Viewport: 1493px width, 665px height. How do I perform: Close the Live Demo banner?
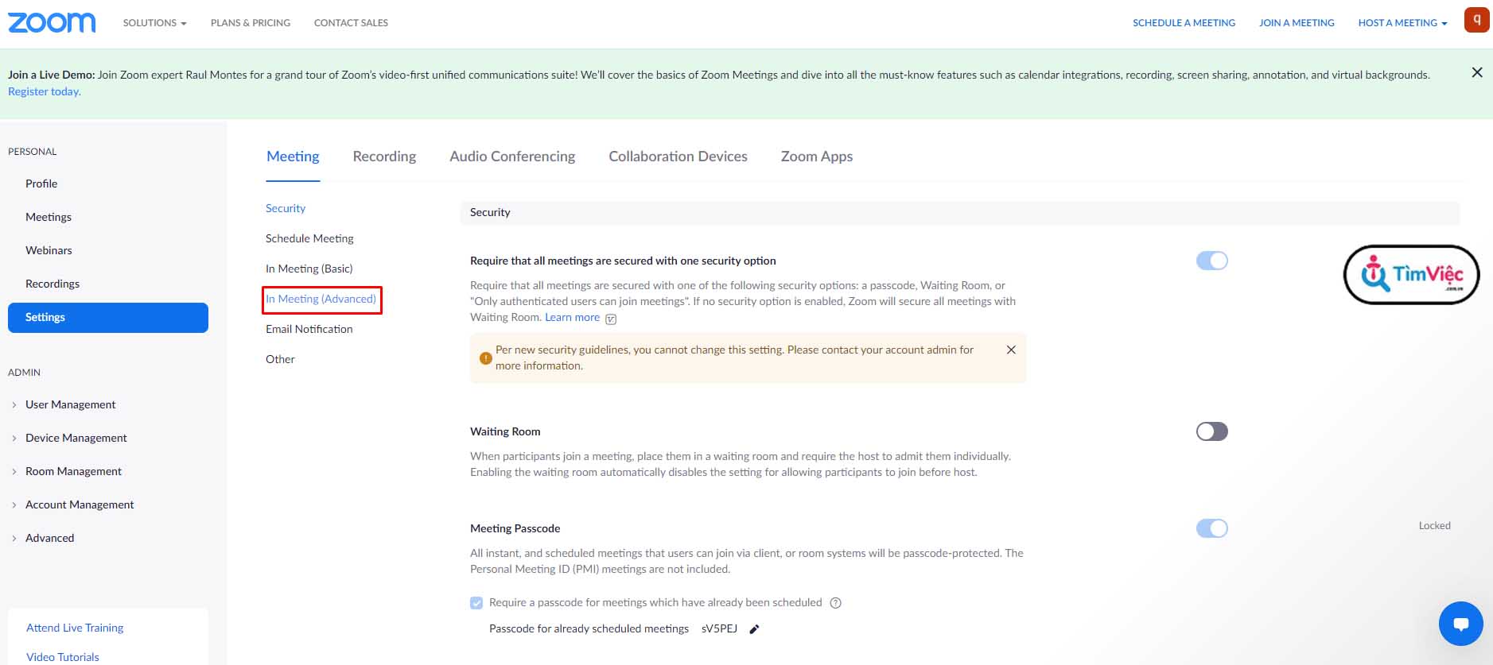[x=1477, y=72]
